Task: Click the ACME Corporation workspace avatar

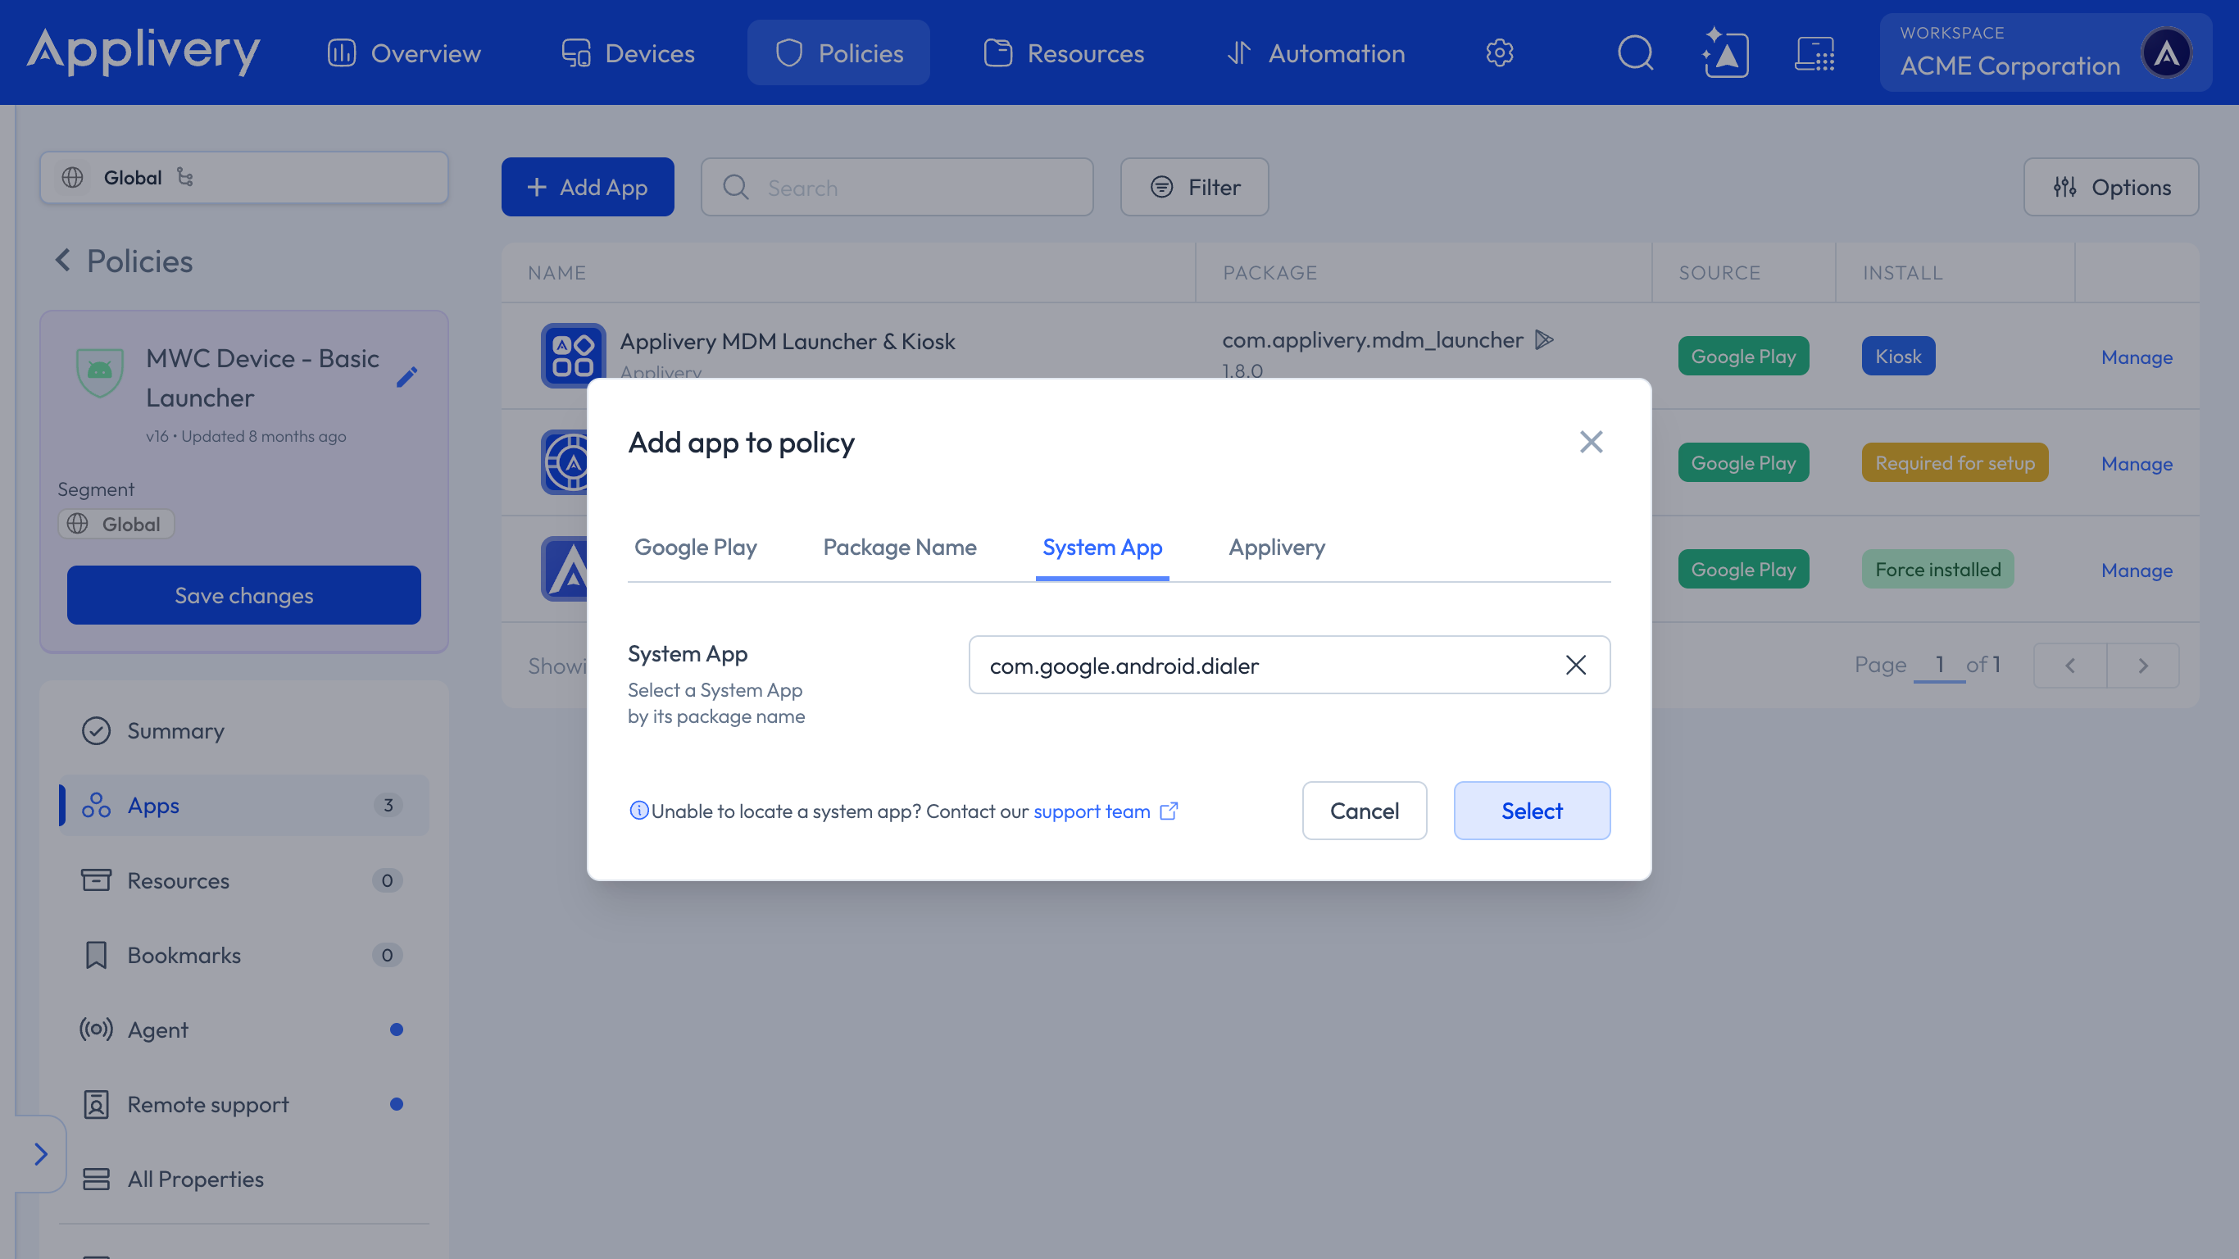Action: [x=2165, y=53]
